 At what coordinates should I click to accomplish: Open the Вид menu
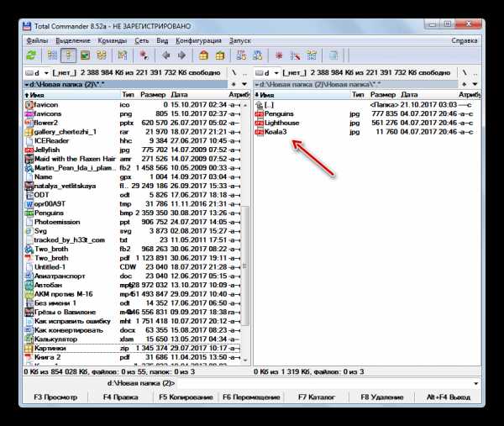[162, 41]
